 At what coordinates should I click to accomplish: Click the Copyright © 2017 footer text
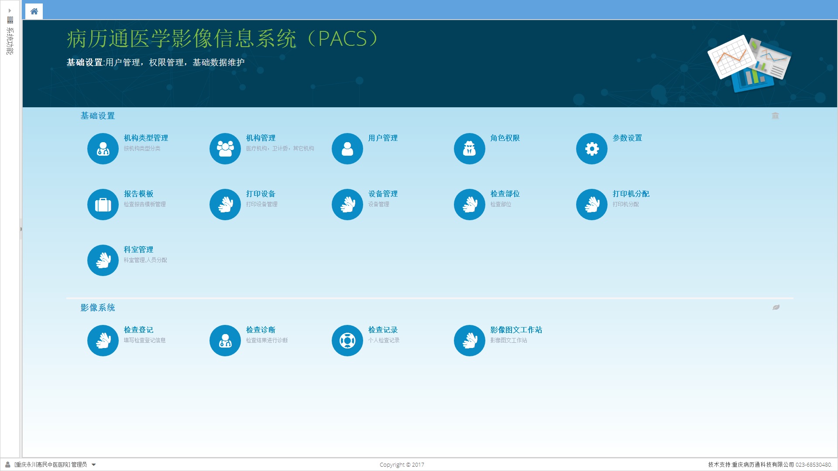click(402, 464)
